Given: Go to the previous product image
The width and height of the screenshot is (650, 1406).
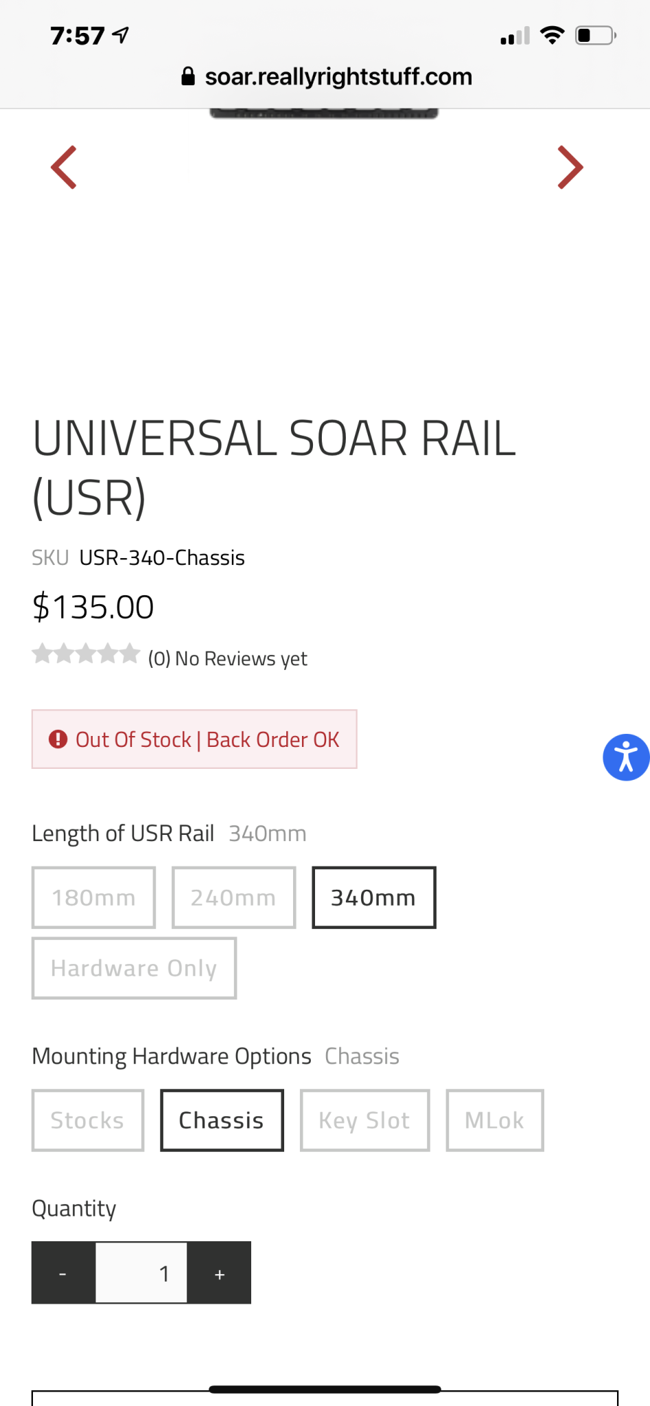Looking at the screenshot, I should pos(64,168).
